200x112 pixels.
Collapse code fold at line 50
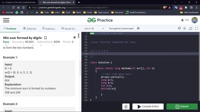tap(88, 89)
